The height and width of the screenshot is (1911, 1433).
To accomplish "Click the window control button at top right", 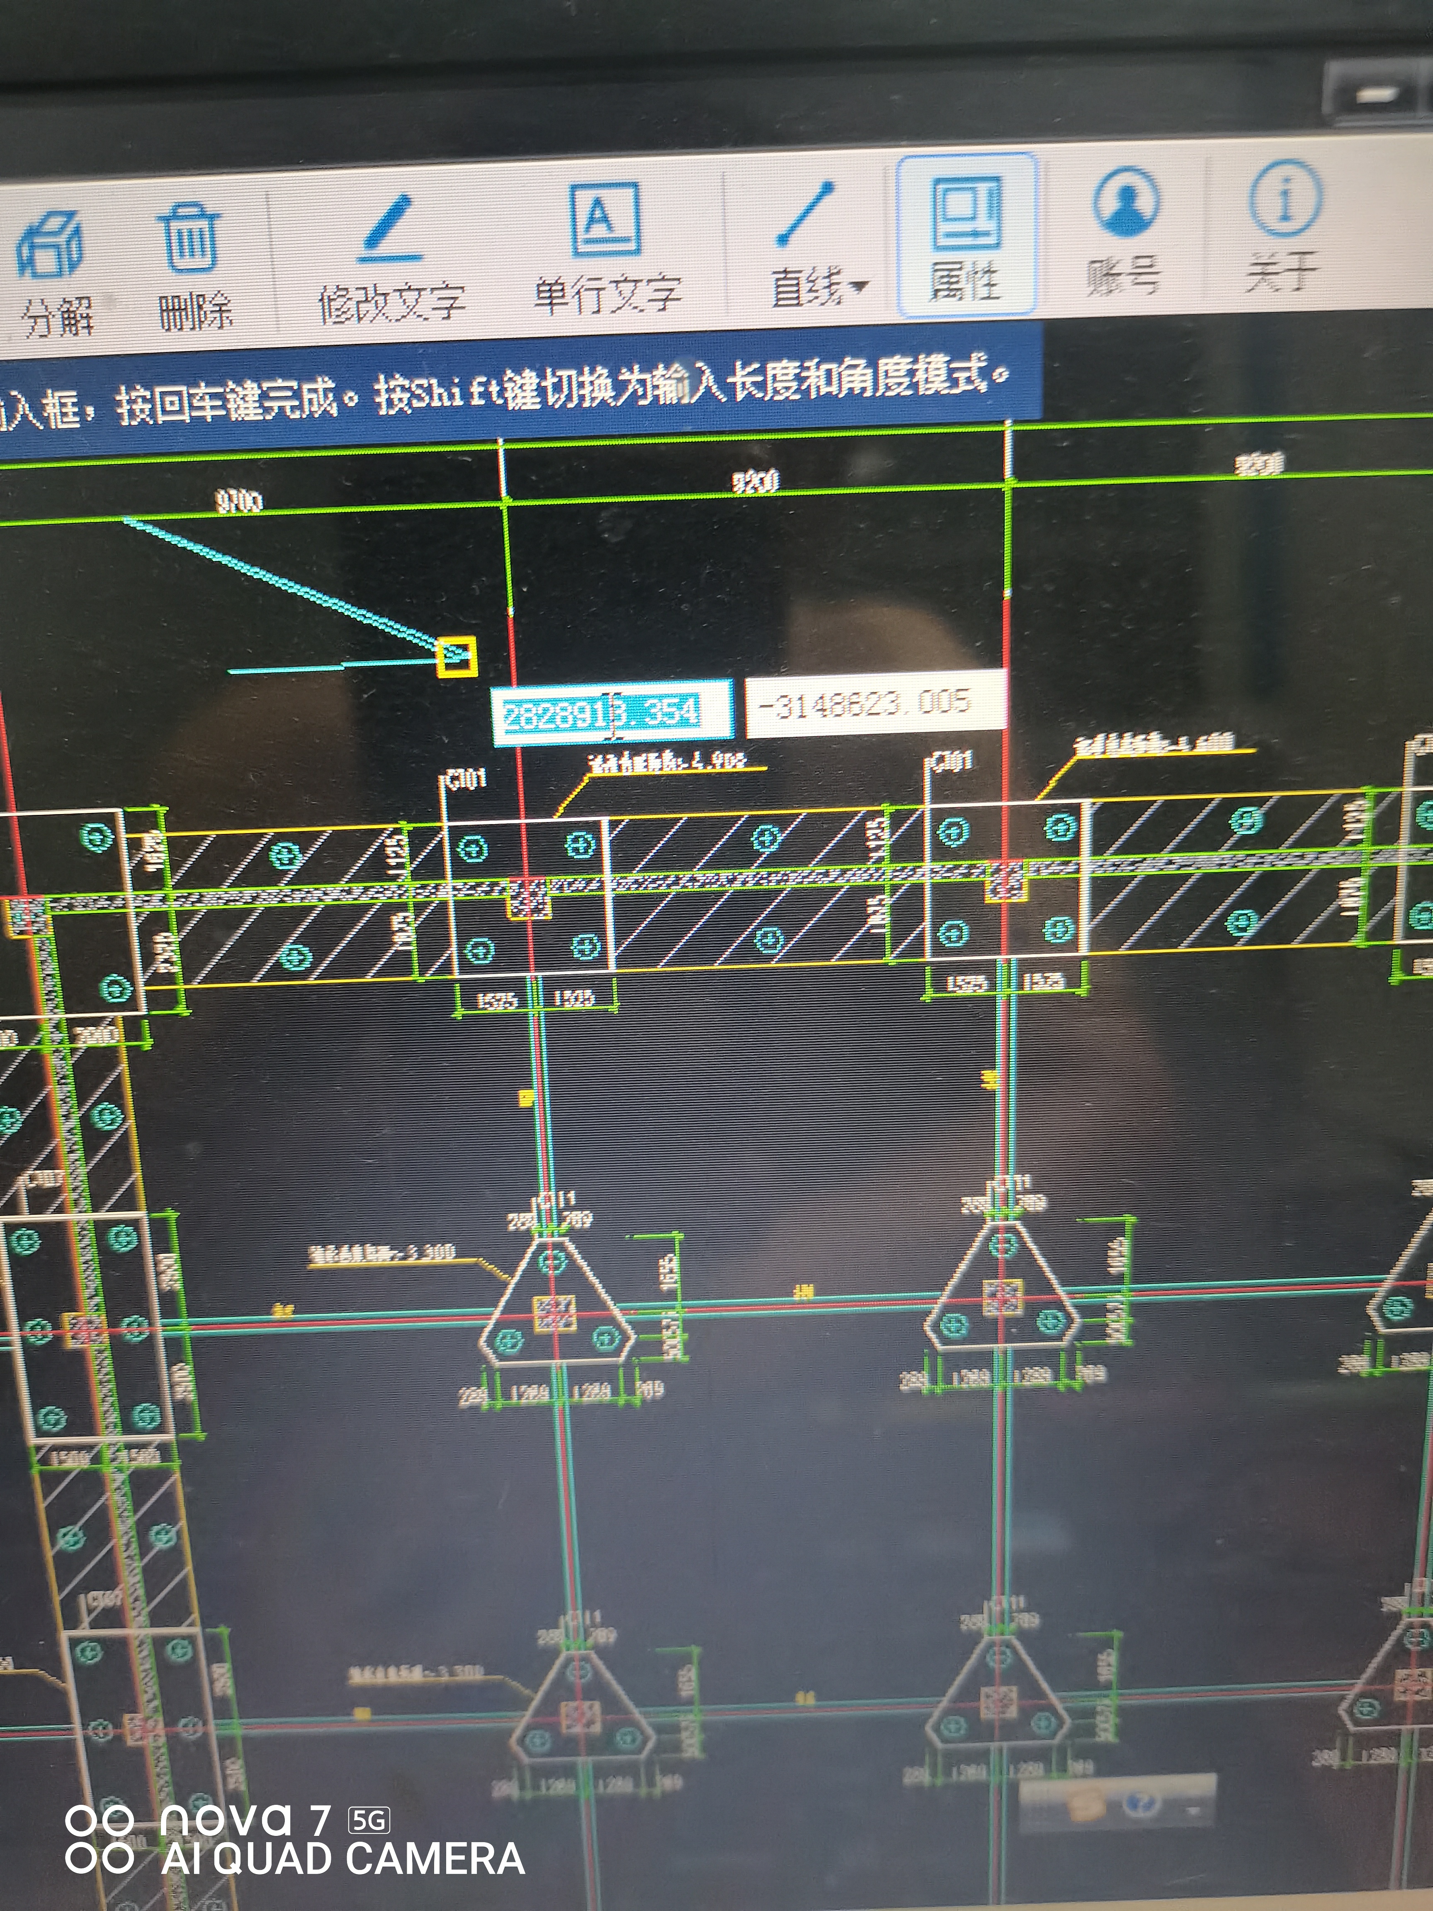I will tap(1377, 93).
